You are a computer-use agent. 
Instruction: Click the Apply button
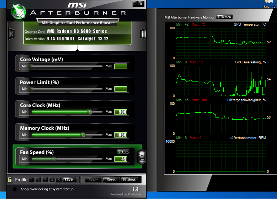[93, 180]
